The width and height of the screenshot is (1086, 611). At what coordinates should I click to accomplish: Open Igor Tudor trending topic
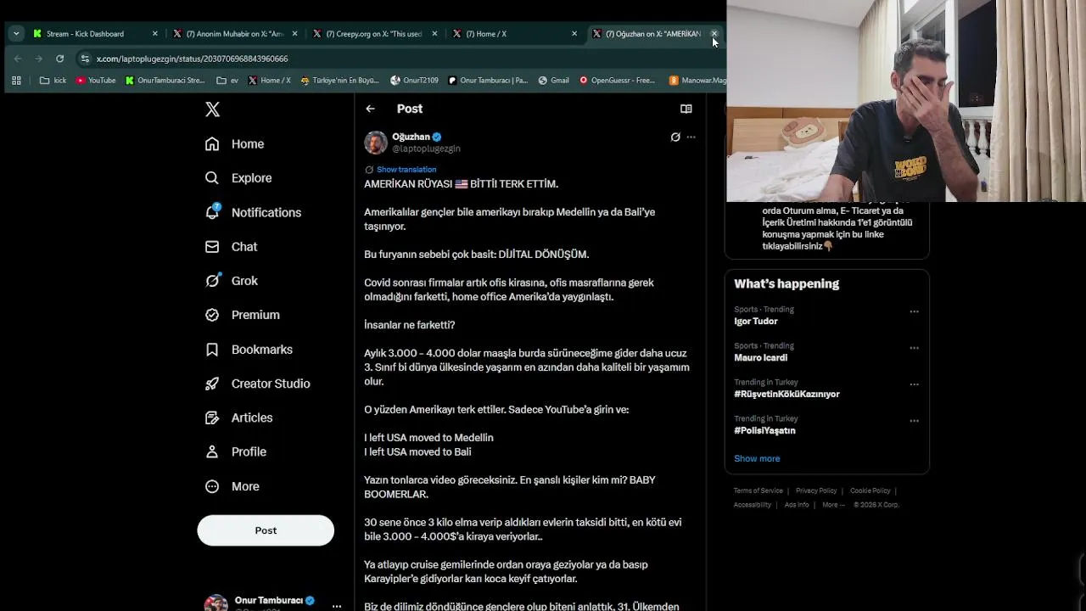pyautogui.click(x=756, y=322)
